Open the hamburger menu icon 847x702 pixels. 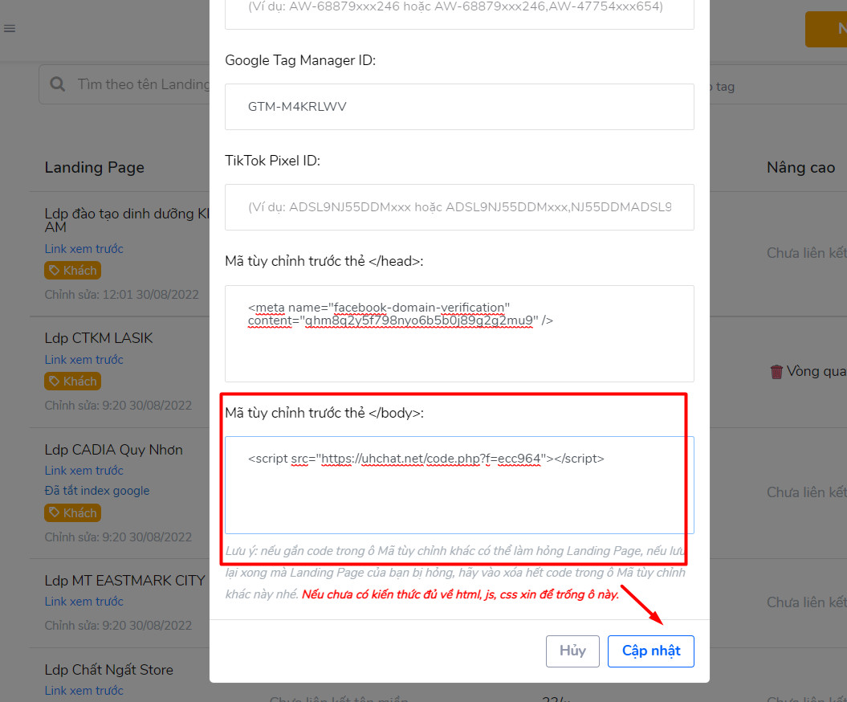click(x=10, y=29)
